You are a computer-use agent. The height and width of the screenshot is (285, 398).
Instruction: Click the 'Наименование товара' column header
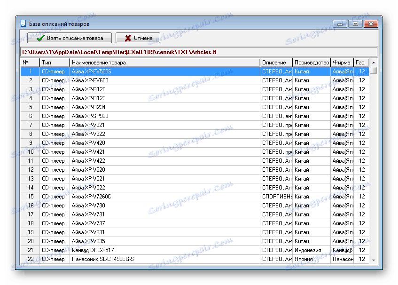(165, 63)
